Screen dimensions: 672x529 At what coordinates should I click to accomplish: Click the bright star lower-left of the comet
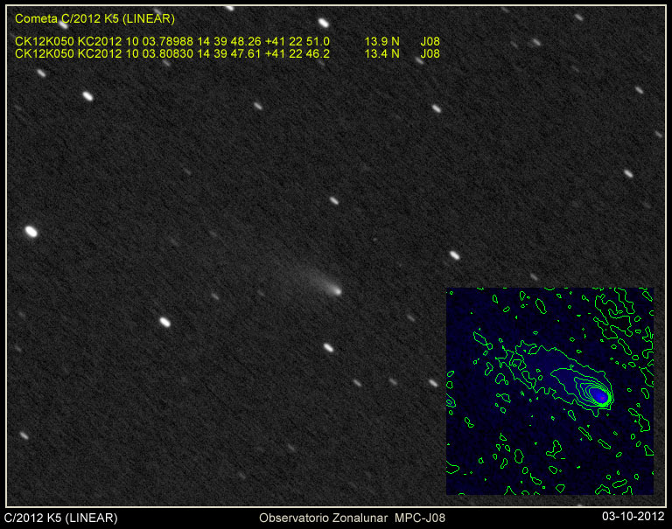[164, 321]
